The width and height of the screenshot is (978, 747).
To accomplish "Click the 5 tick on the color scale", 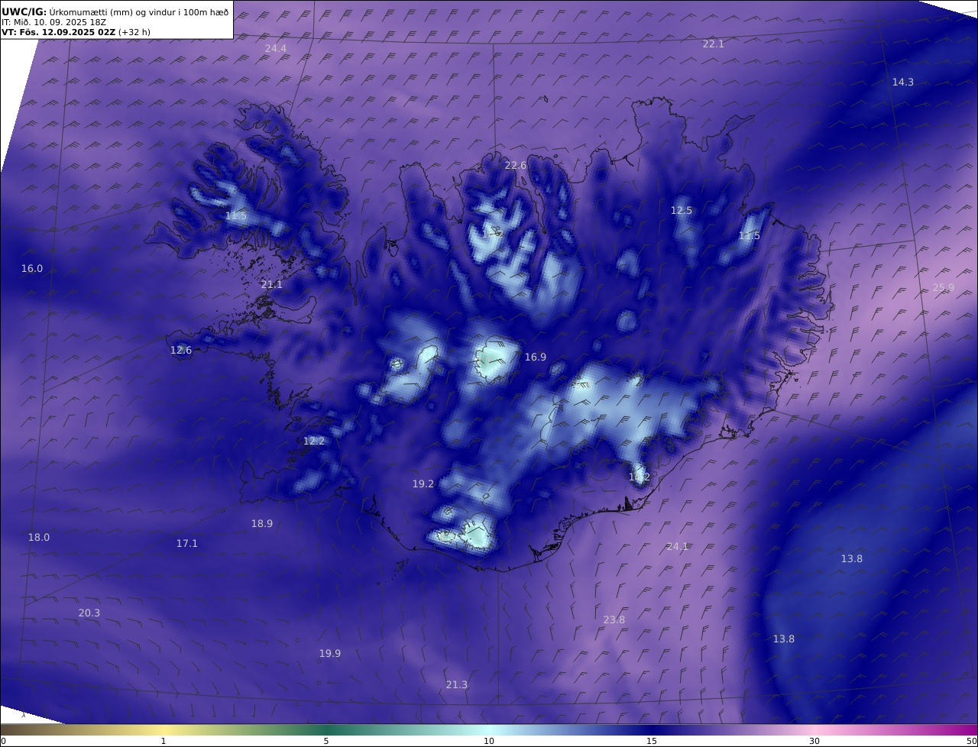I will 326,741.
